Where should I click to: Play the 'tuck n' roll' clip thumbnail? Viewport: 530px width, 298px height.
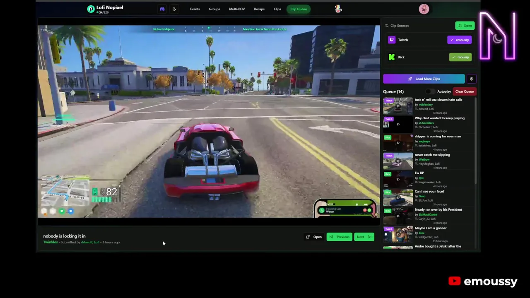(x=398, y=106)
